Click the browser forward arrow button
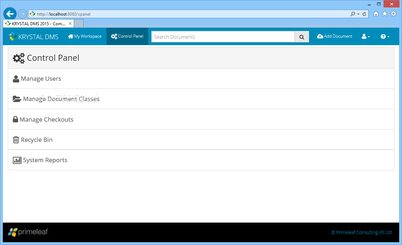The image size is (402, 245). [x=22, y=14]
